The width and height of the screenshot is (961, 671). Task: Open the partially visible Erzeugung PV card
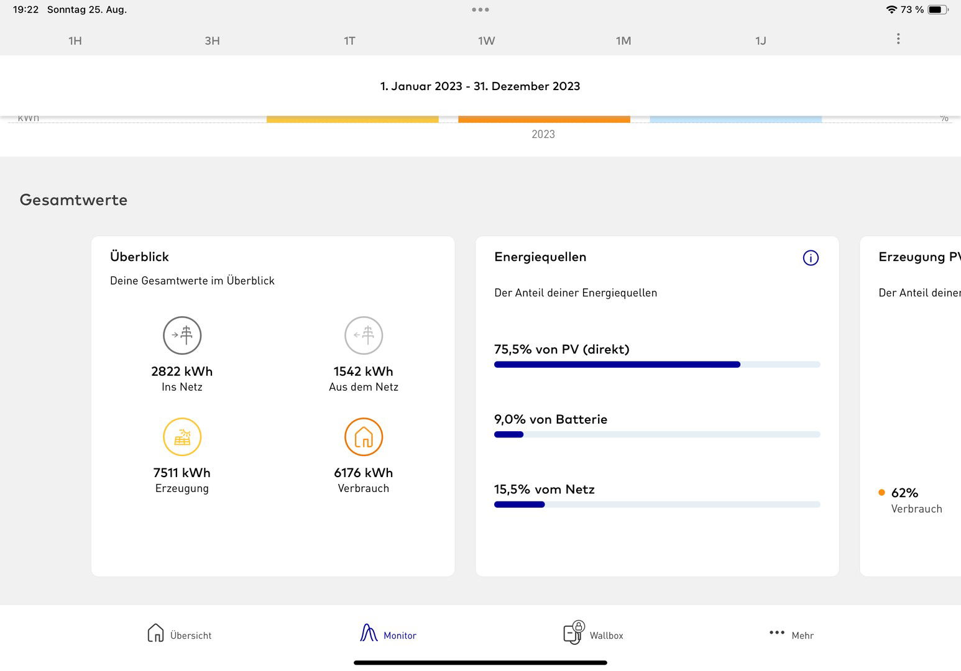(911, 406)
